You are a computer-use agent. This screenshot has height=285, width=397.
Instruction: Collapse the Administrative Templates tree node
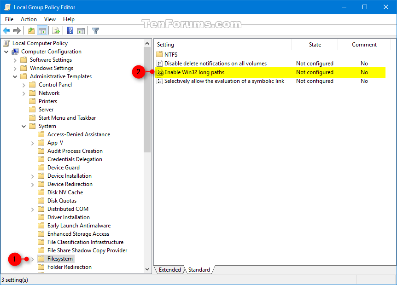point(15,76)
